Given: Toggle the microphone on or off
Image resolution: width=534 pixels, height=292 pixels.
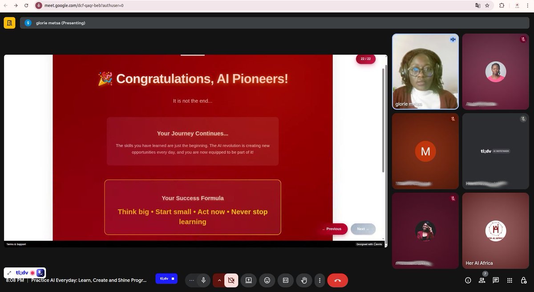Looking at the screenshot, I should pyautogui.click(x=203, y=280).
